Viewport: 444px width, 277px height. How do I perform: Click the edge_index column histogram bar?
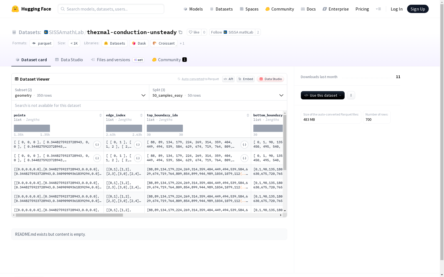(124, 128)
